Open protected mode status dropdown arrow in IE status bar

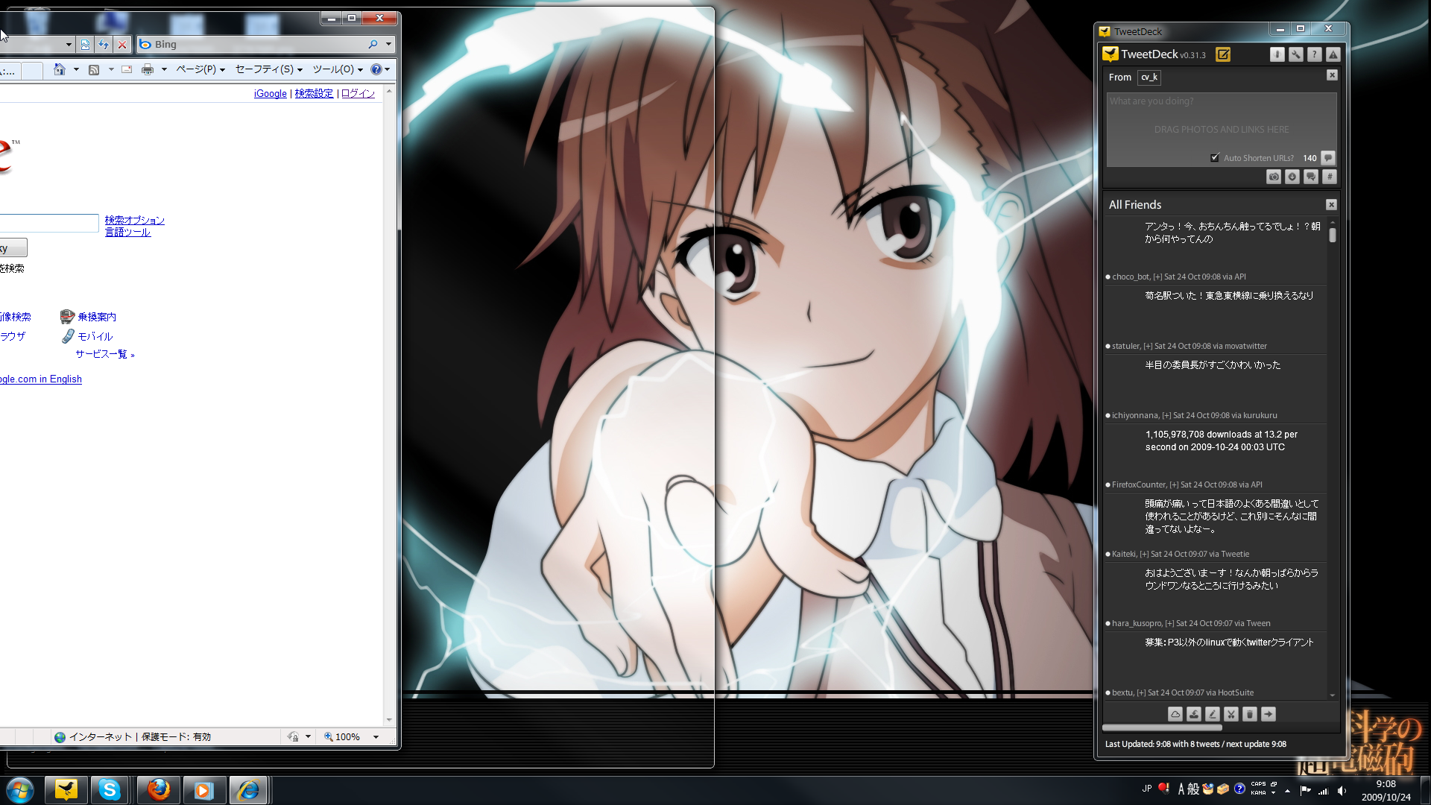(308, 737)
